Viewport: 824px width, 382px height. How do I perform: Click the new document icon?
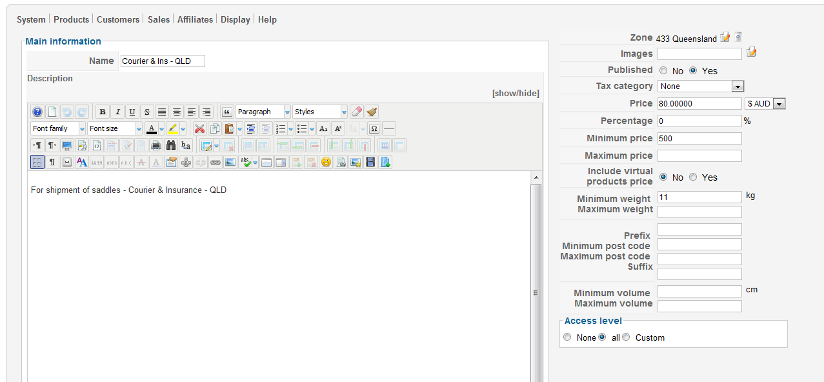pyautogui.click(x=52, y=112)
